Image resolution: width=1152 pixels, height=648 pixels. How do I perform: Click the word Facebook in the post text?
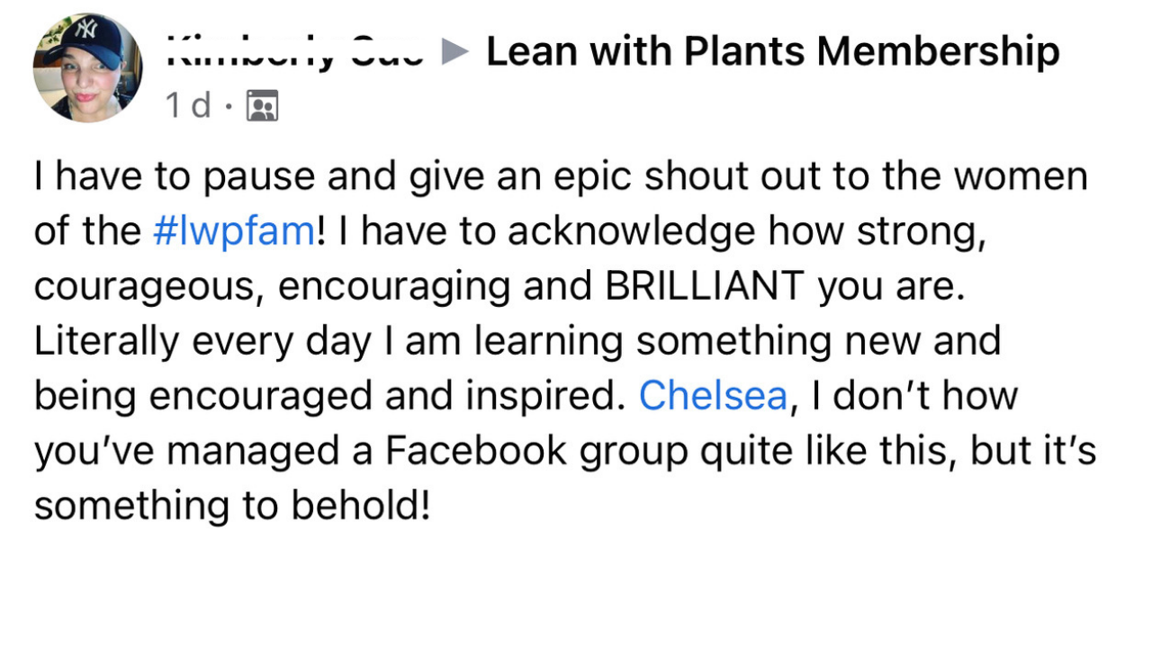tap(476, 451)
